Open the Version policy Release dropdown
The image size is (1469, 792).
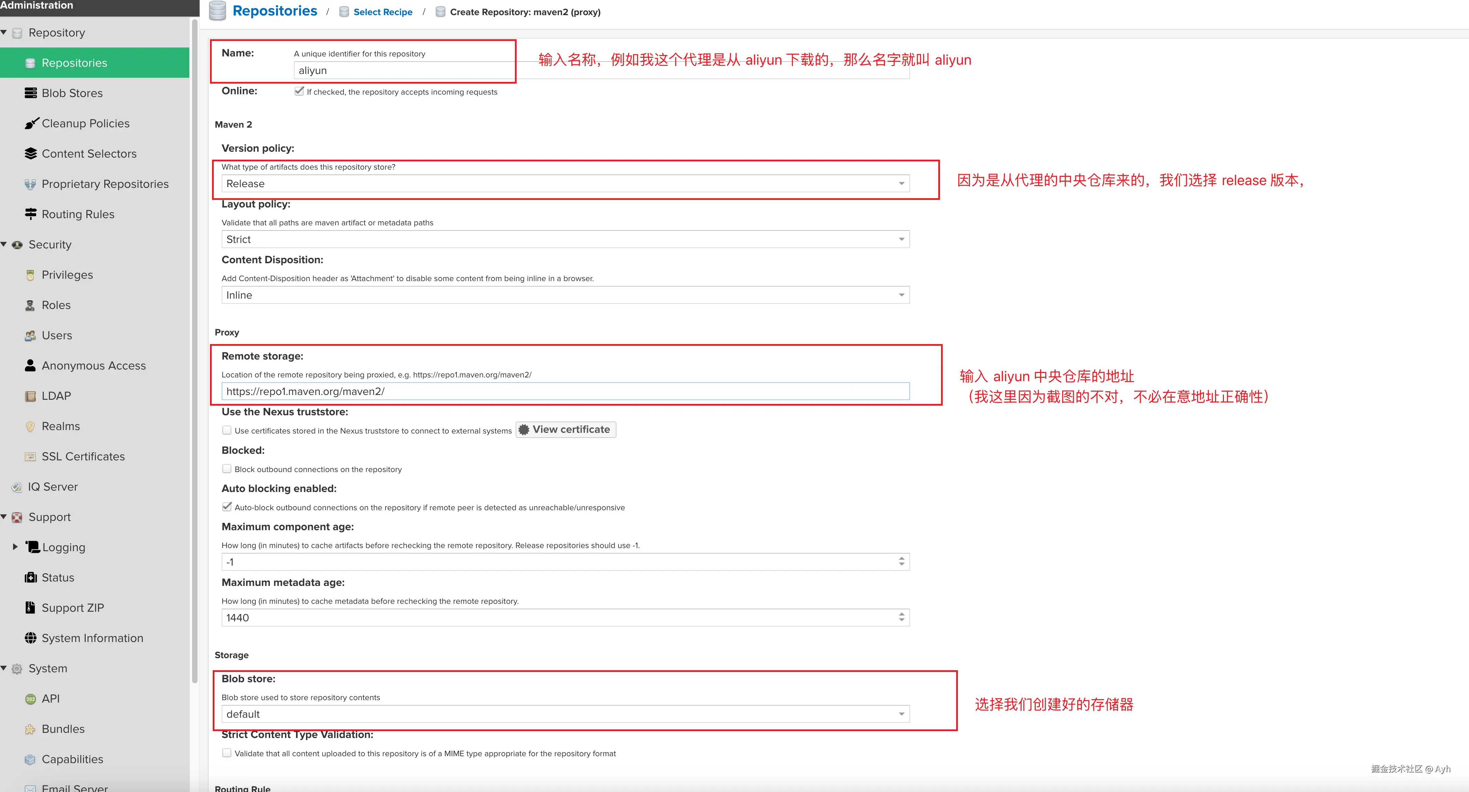point(901,184)
